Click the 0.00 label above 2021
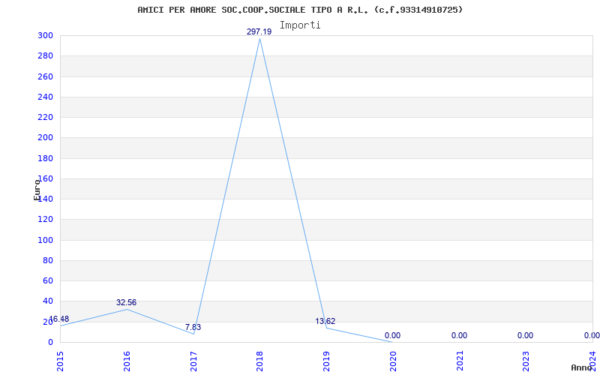The width and height of the screenshot is (600, 375). click(x=459, y=335)
